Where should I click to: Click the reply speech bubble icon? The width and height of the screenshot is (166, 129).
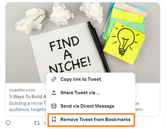point(8,123)
